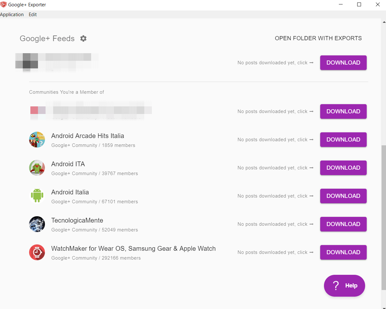Maximize the Google+ Exporter window

pos(359,5)
